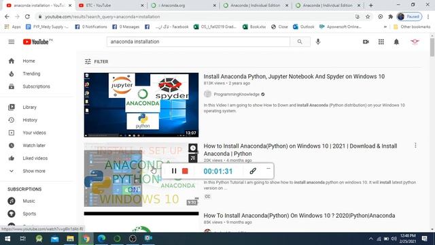Click the recorder link icon

coord(253,171)
